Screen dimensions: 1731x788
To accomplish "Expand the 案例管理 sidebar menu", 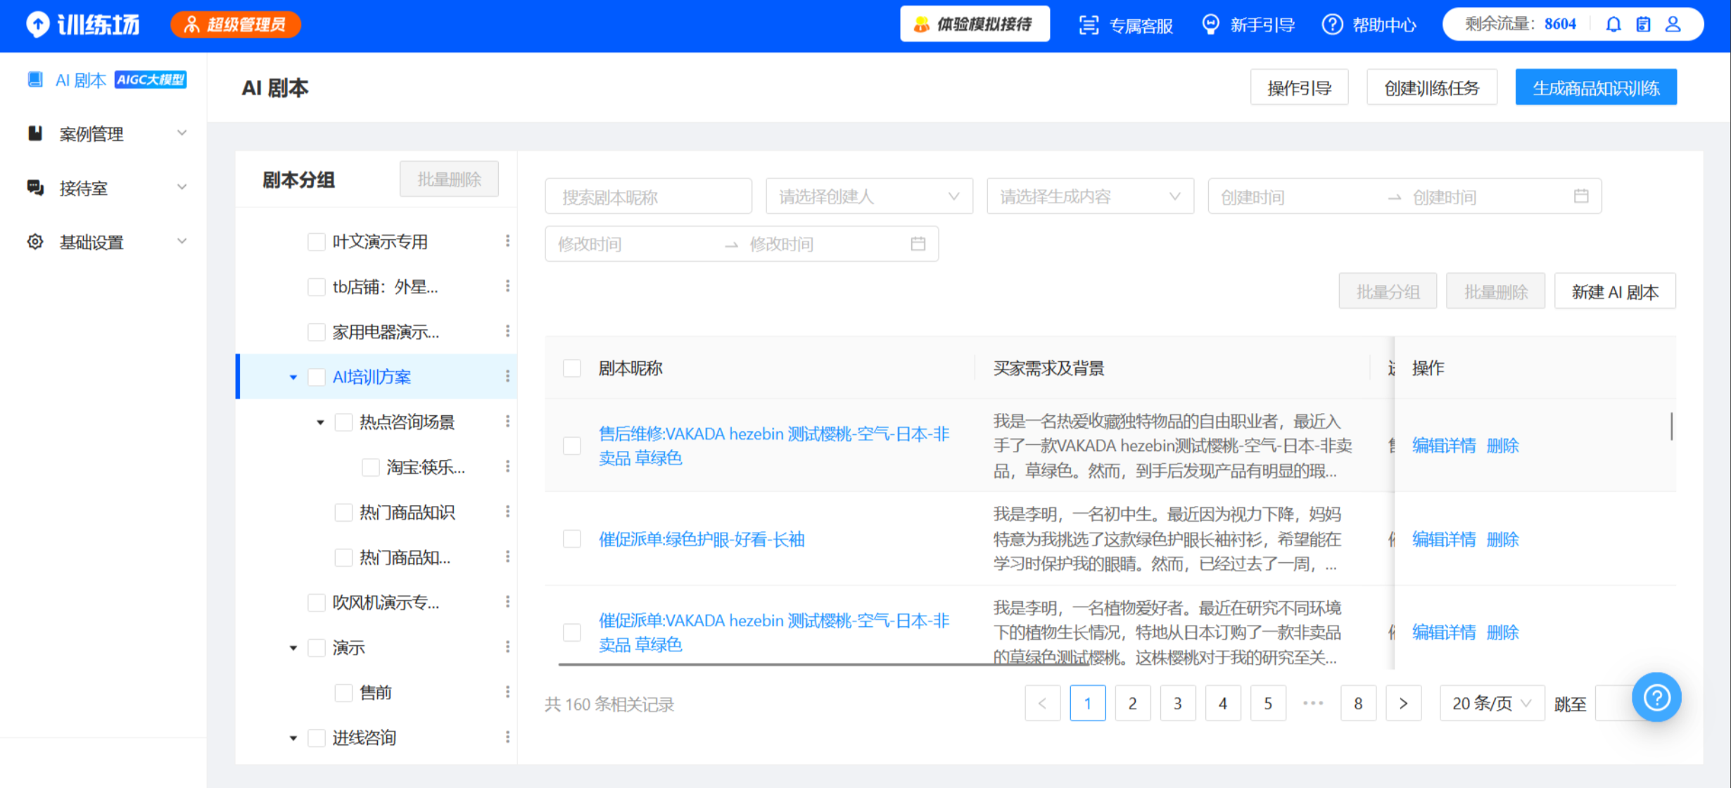I will (x=182, y=133).
